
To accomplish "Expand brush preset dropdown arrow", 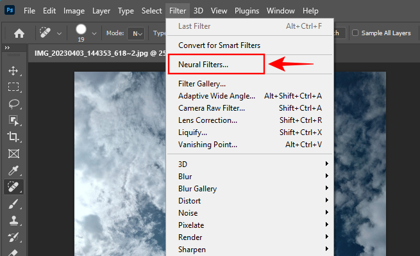I will point(94,34).
